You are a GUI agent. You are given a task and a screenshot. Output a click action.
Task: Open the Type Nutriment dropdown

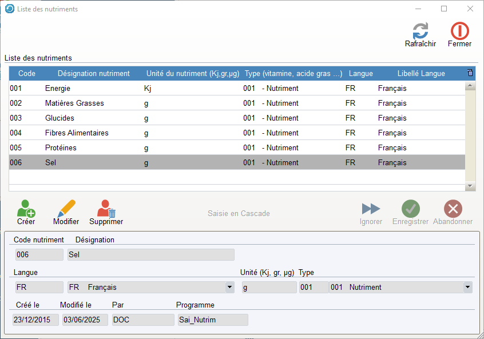467,287
